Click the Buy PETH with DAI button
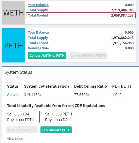 click(22, 130)
